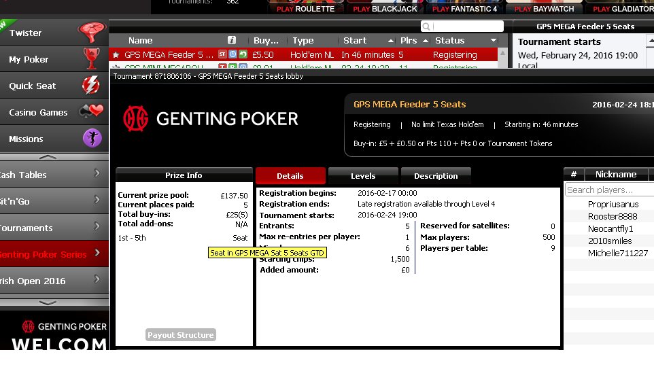Click the Prize Info panel header
The height and width of the screenshot is (367, 654).
[184, 175]
